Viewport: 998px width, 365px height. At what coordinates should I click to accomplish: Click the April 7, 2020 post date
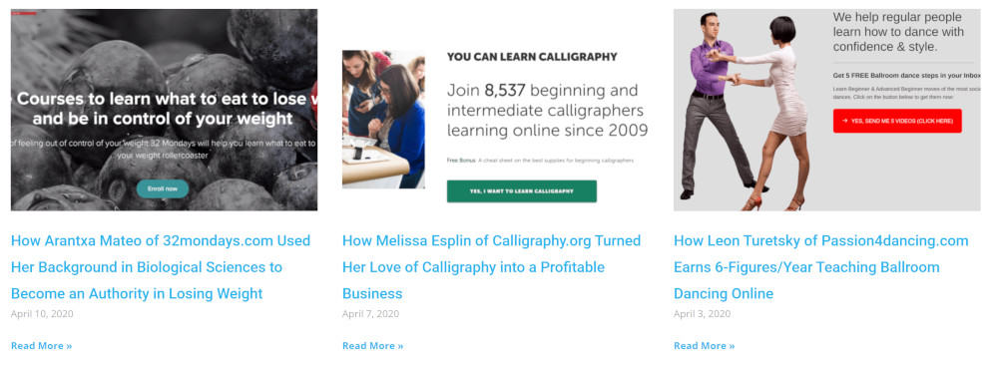[x=371, y=314]
